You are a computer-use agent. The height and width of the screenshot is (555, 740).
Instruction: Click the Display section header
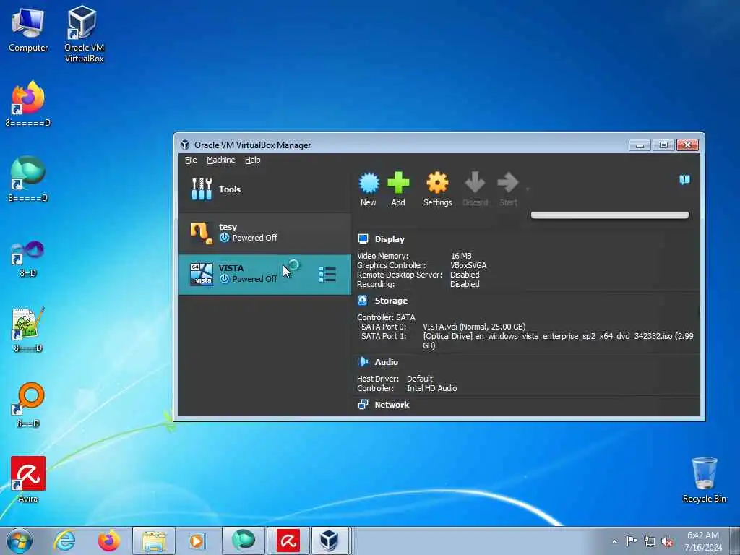(390, 239)
